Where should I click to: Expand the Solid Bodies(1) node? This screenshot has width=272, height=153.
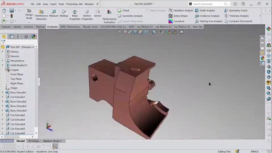click(x=3, y=65)
